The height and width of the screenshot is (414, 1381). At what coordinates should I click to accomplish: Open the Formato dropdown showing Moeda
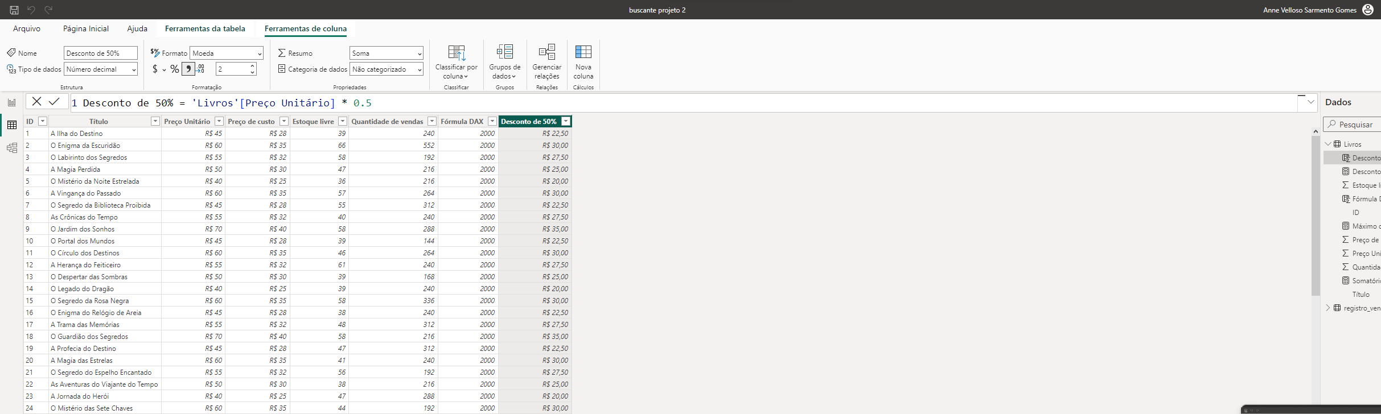click(227, 53)
